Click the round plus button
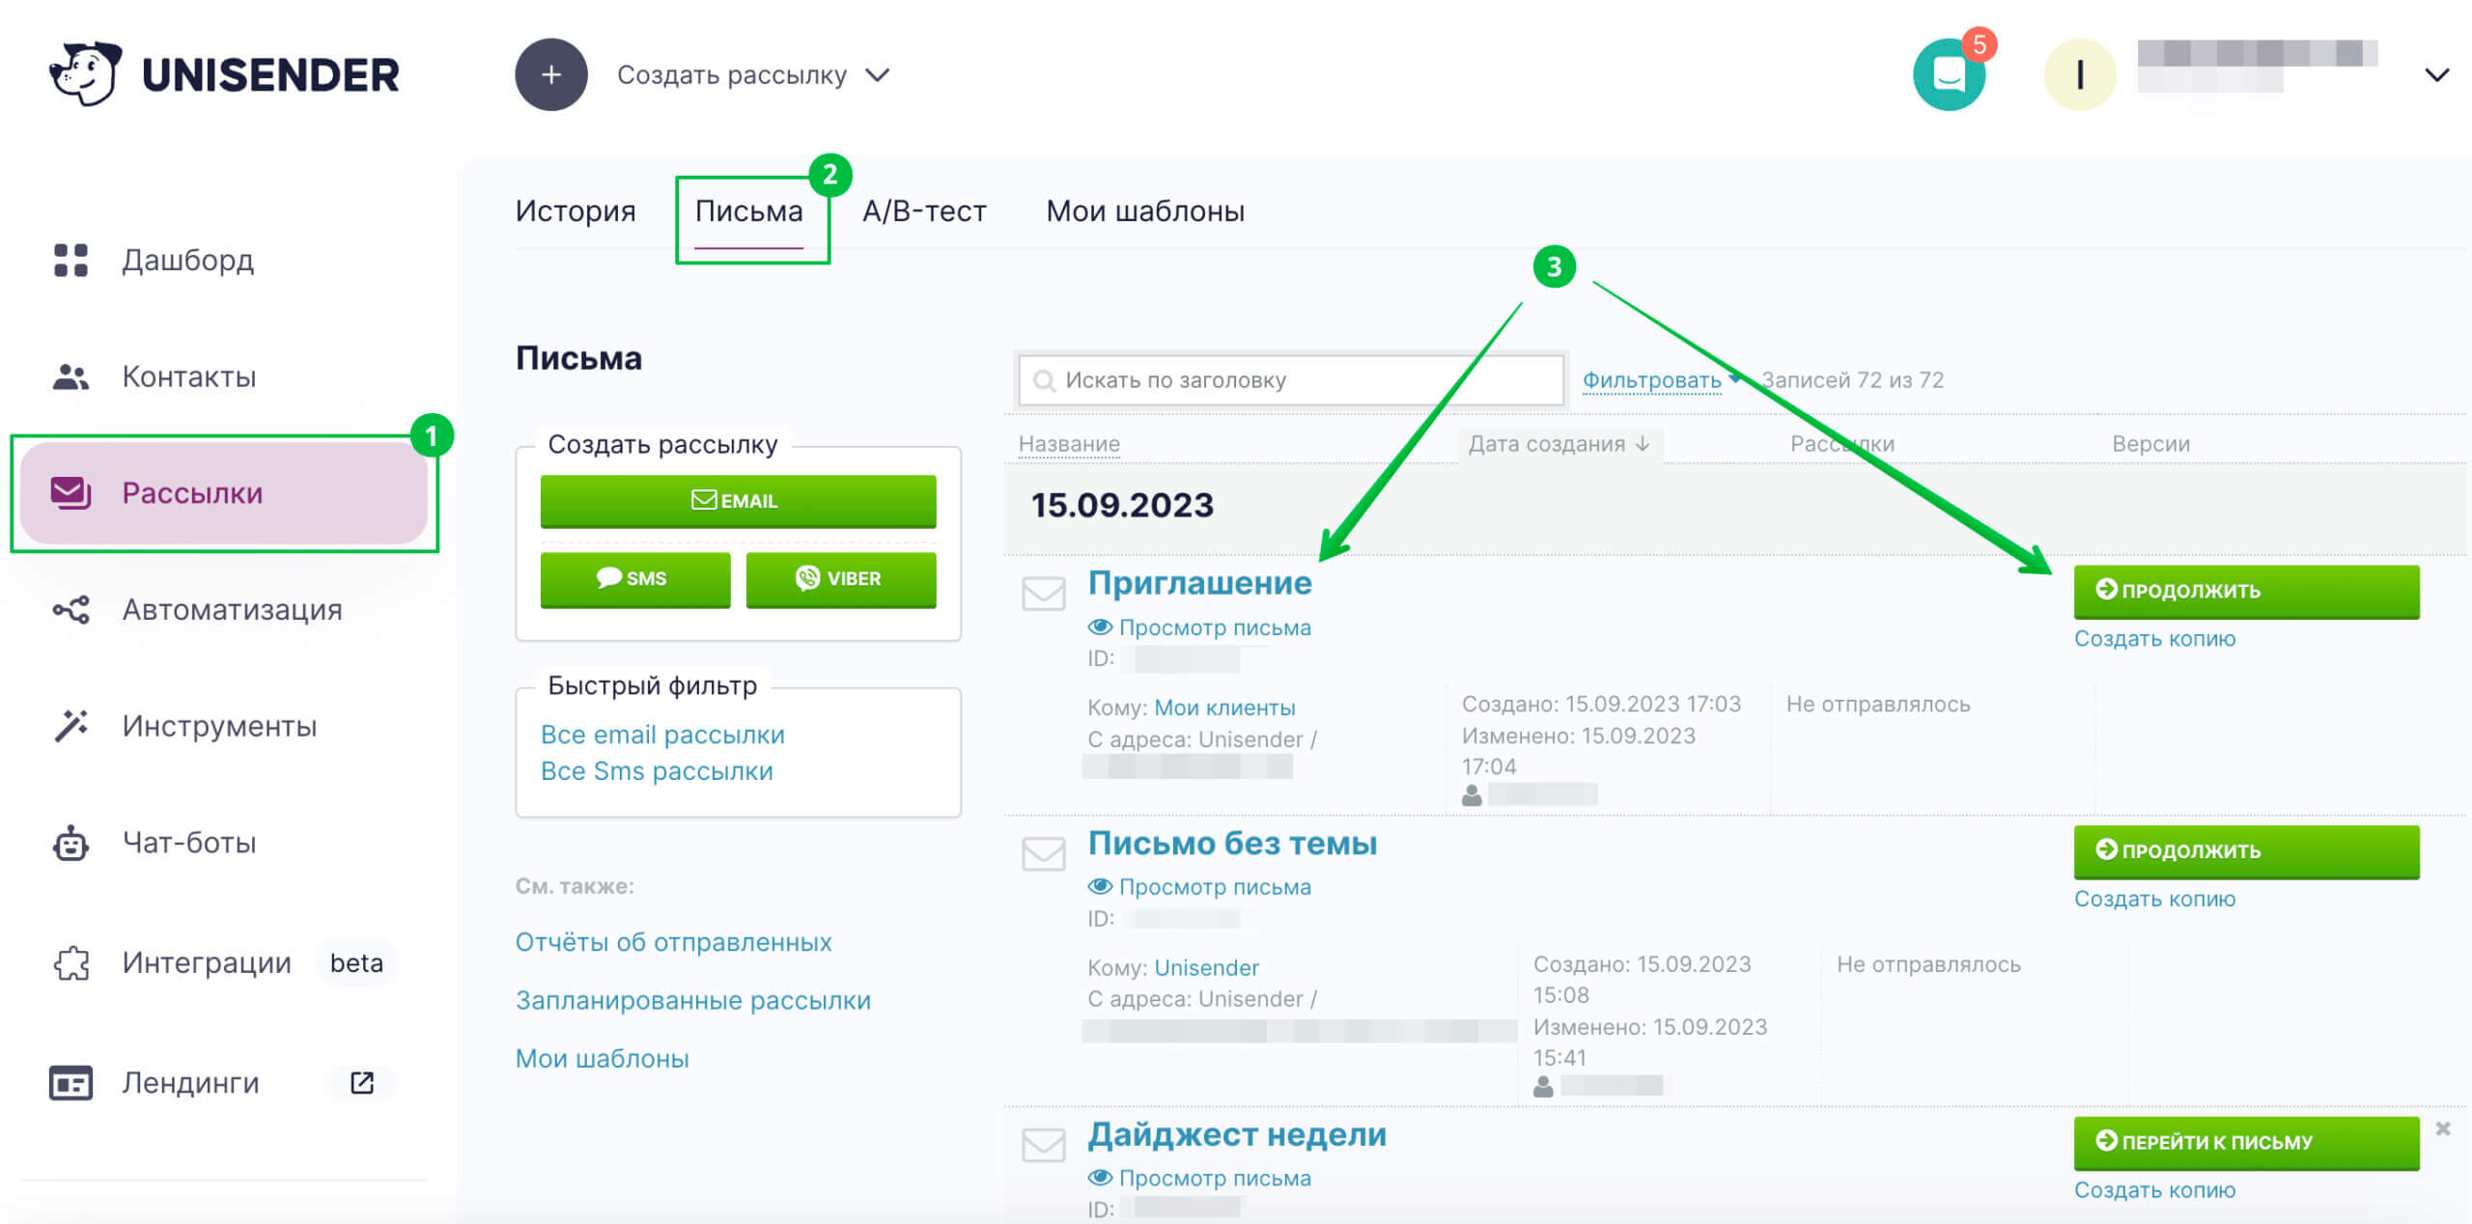The width and height of the screenshot is (2472, 1224). tap(551, 74)
